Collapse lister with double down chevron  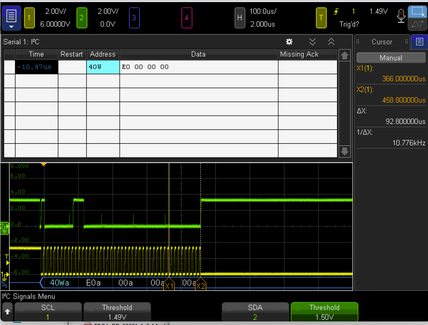[x=312, y=42]
